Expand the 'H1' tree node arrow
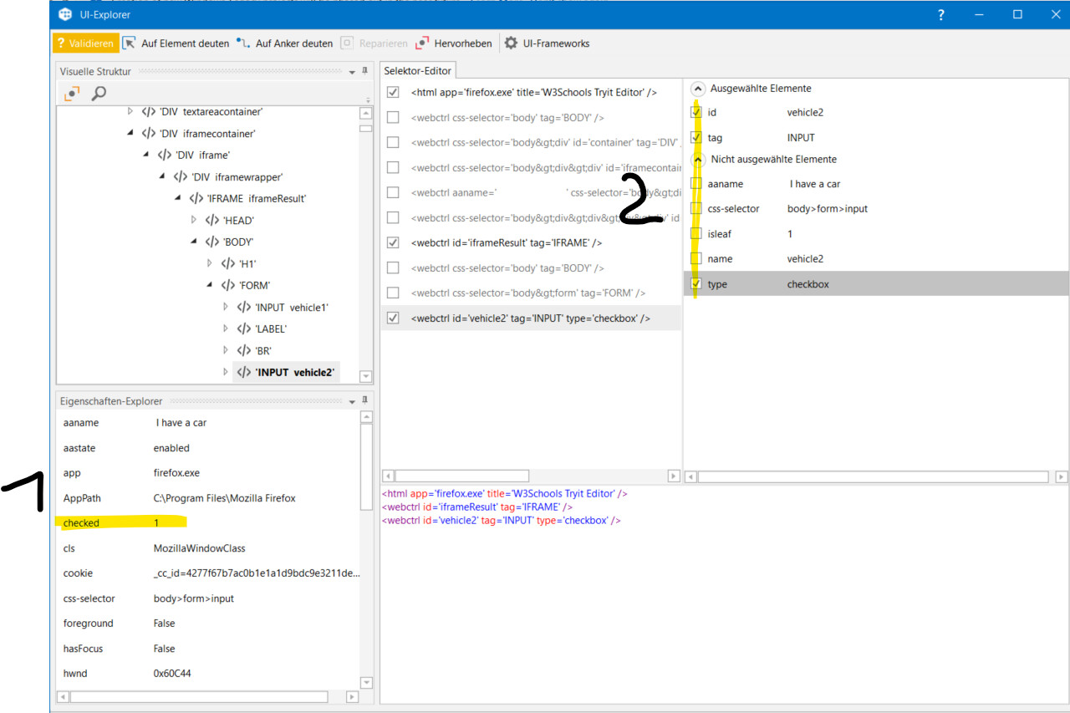Viewport: 1070px width, 713px height. [210, 263]
